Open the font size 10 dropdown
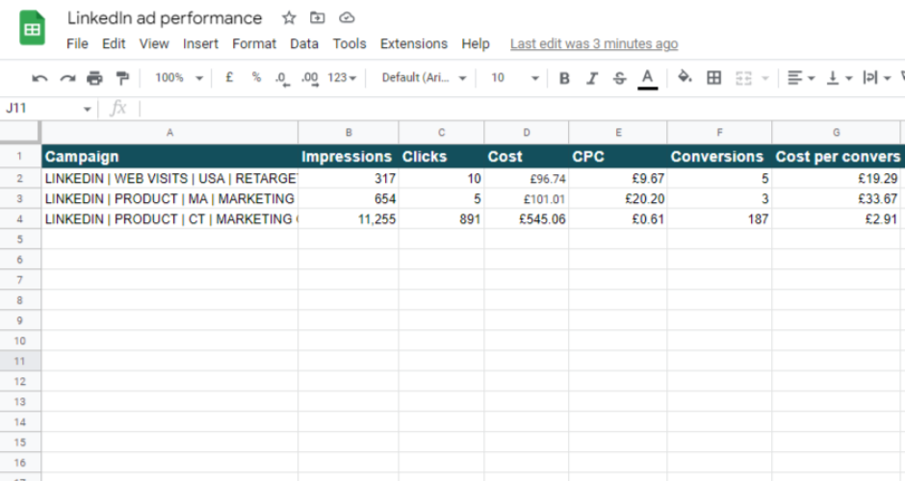This screenshot has height=481, width=905. pyautogui.click(x=515, y=78)
